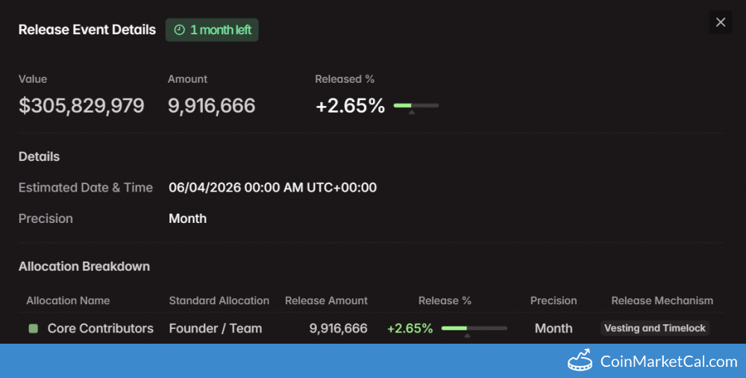Image resolution: width=746 pixels, height=378 pixels.
Task: Click the $305,829,979 value figure
Action: tap(81, 106)
